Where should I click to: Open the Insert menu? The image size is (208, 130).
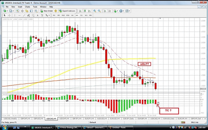pos(20,7)
